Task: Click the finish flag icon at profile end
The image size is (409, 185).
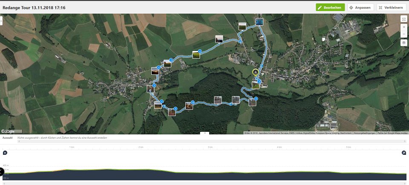Action: [404, 153]
